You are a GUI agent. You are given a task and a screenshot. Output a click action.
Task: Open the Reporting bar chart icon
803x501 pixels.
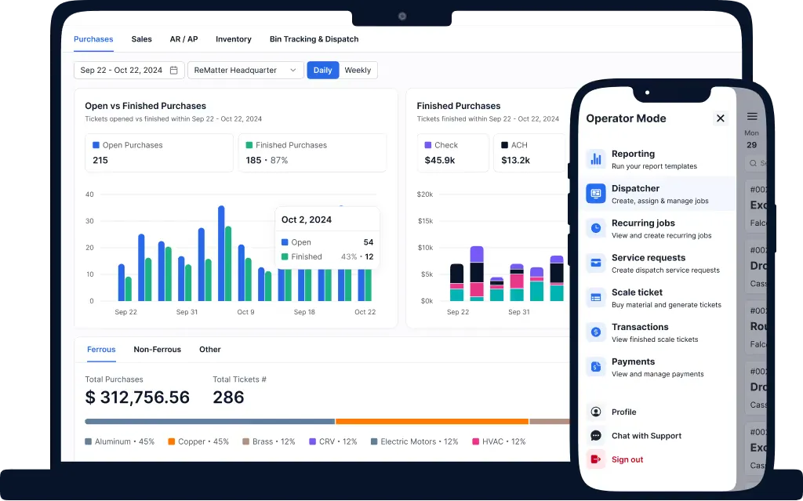click(596, 159)
